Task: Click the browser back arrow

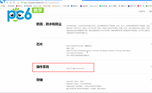Action: (x=8, y=3)
